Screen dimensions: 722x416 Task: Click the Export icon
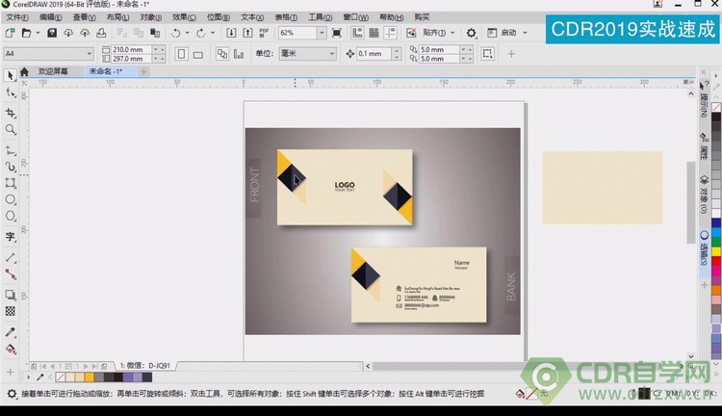pyautogui.click(x=247, y=33)
